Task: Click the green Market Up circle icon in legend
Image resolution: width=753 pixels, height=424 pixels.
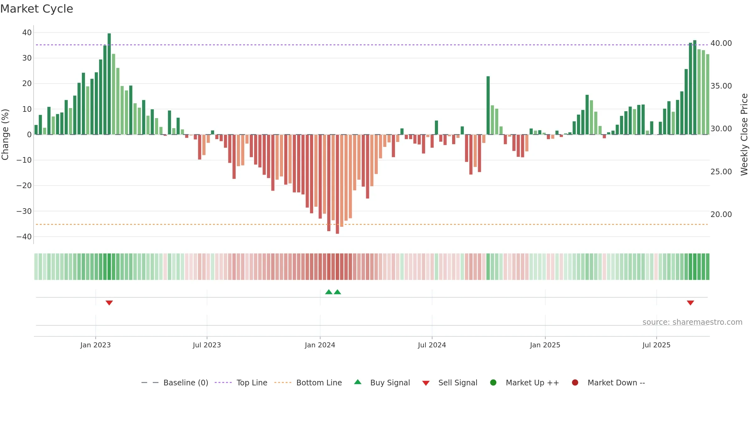Action: (493, 383)
